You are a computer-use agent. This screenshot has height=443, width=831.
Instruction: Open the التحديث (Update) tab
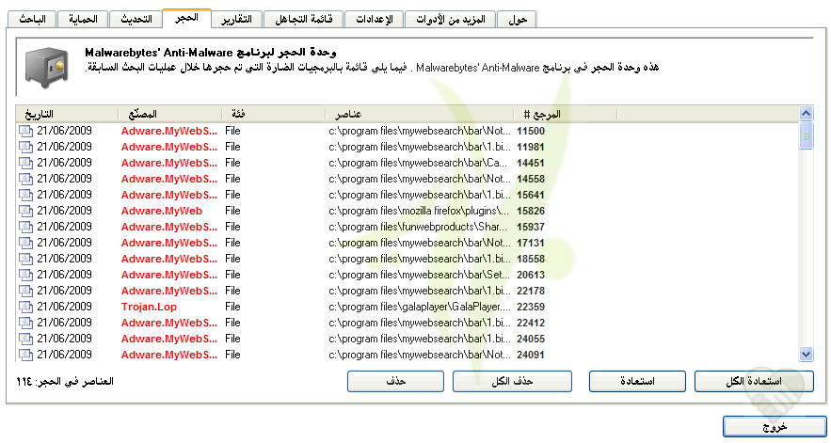click(136, 20)
